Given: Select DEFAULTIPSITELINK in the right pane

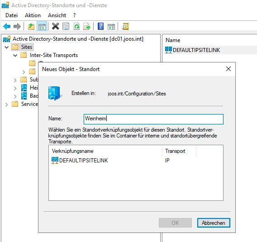Looking at the screenshot, I should [x=196, y=50].
